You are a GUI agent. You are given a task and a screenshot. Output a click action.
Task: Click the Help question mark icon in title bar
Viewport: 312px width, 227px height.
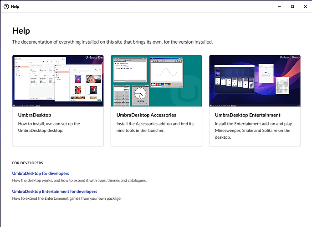(x=6, y=6)
